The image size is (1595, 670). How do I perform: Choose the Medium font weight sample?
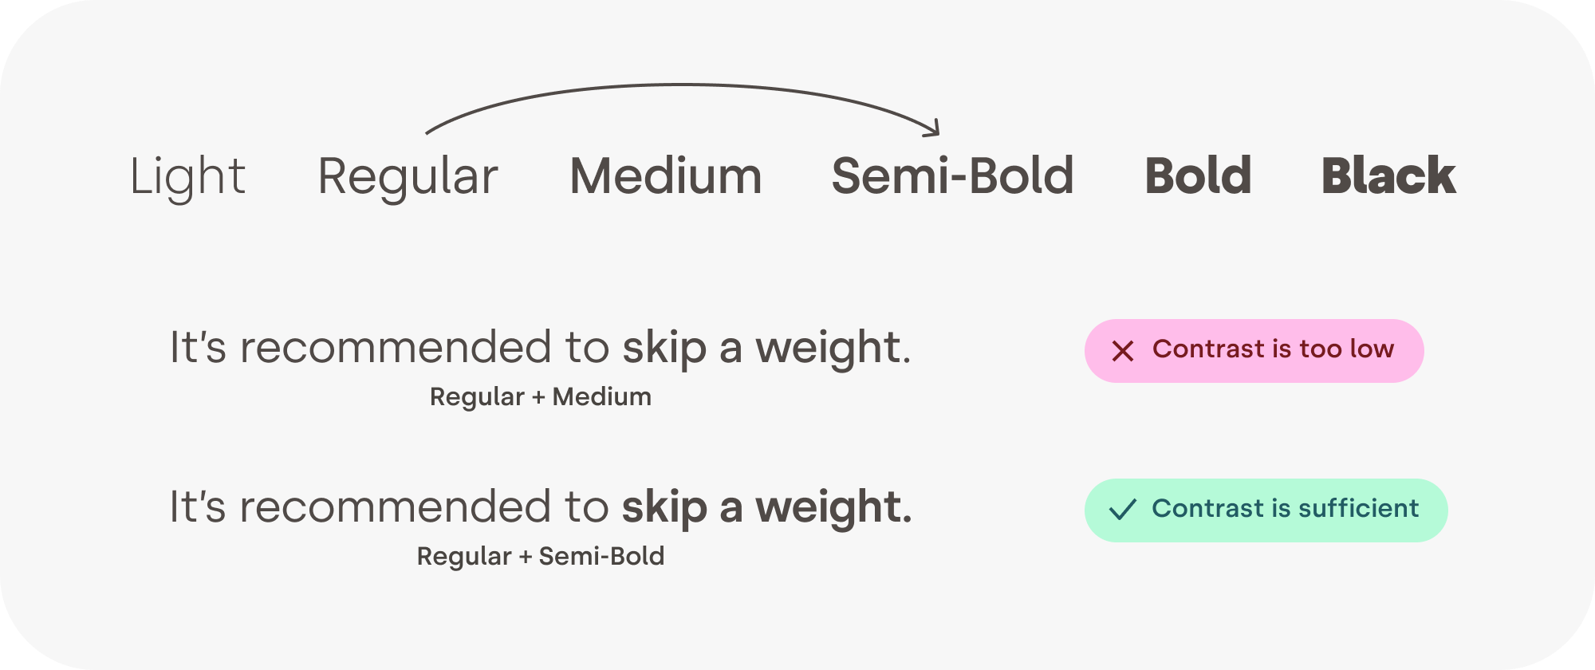[666, 176]
